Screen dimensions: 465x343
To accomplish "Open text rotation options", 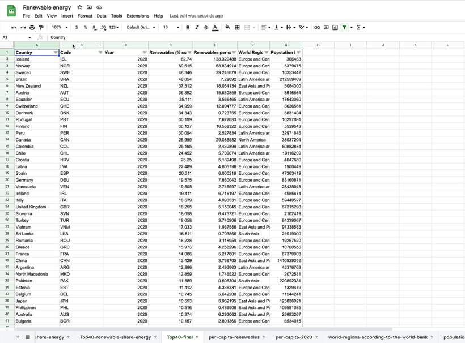I will pos(303,28).
